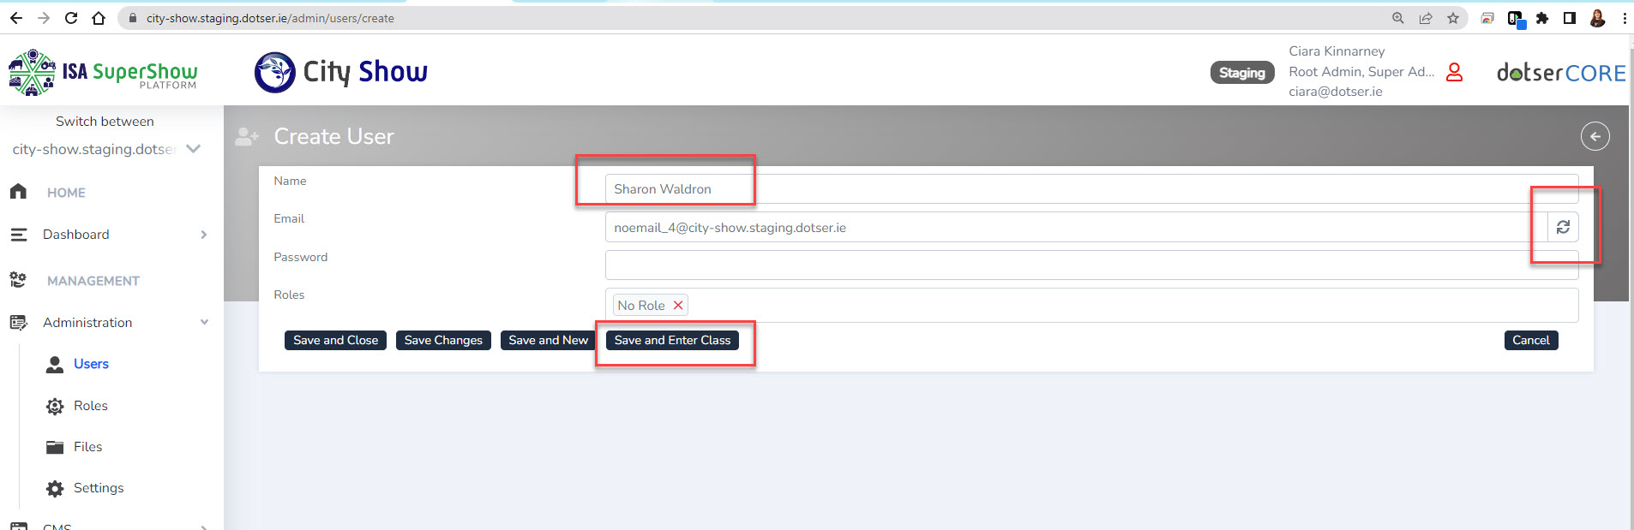Remove the No Role tag
1634x530 pixels.
click(678, 306)
